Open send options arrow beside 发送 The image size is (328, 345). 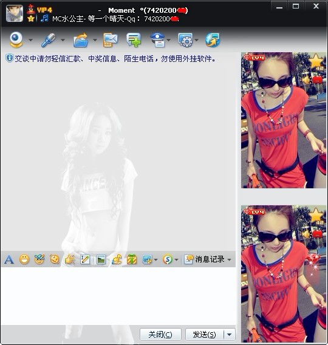point(230,335)
